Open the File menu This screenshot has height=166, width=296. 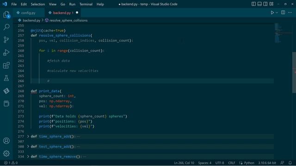(x=14, y=4)
